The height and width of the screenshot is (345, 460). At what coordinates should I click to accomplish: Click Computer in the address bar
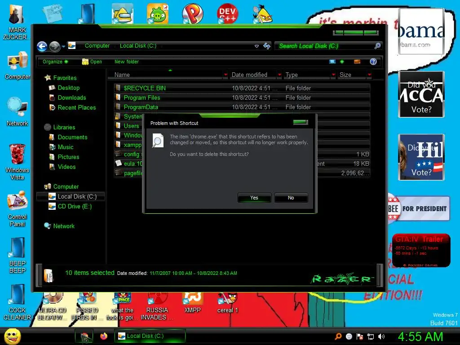[97, 46]
